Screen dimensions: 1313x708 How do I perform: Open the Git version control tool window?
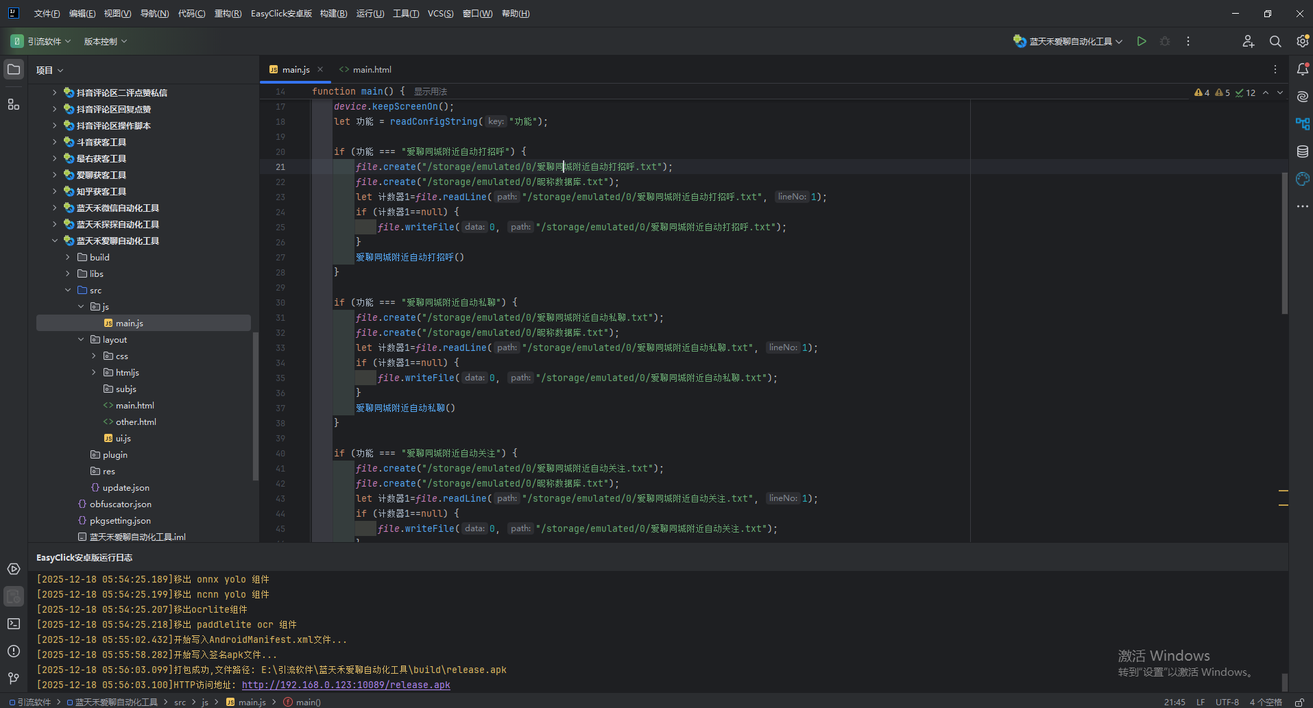[x=14, y=679]
